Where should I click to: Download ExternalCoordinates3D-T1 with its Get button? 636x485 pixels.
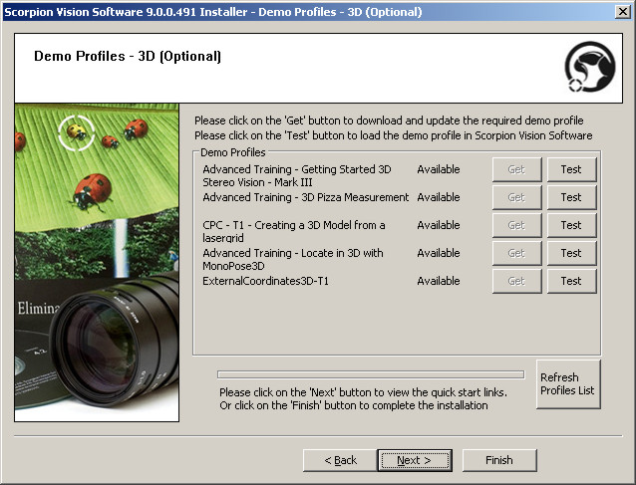click(x=516, y=281)
